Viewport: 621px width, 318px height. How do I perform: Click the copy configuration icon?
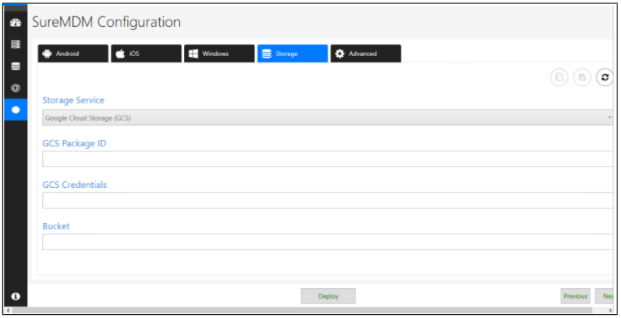559,77
